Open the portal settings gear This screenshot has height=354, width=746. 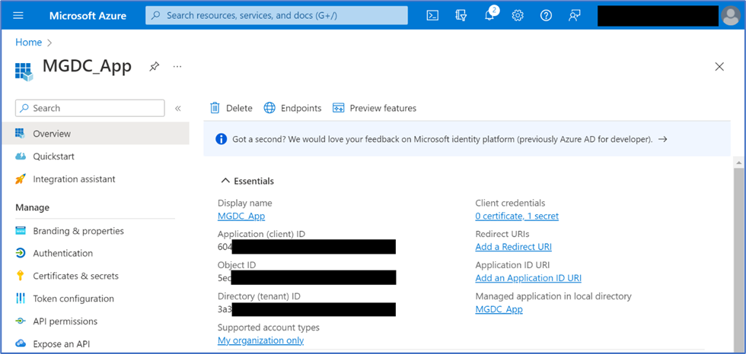[518, 15]
